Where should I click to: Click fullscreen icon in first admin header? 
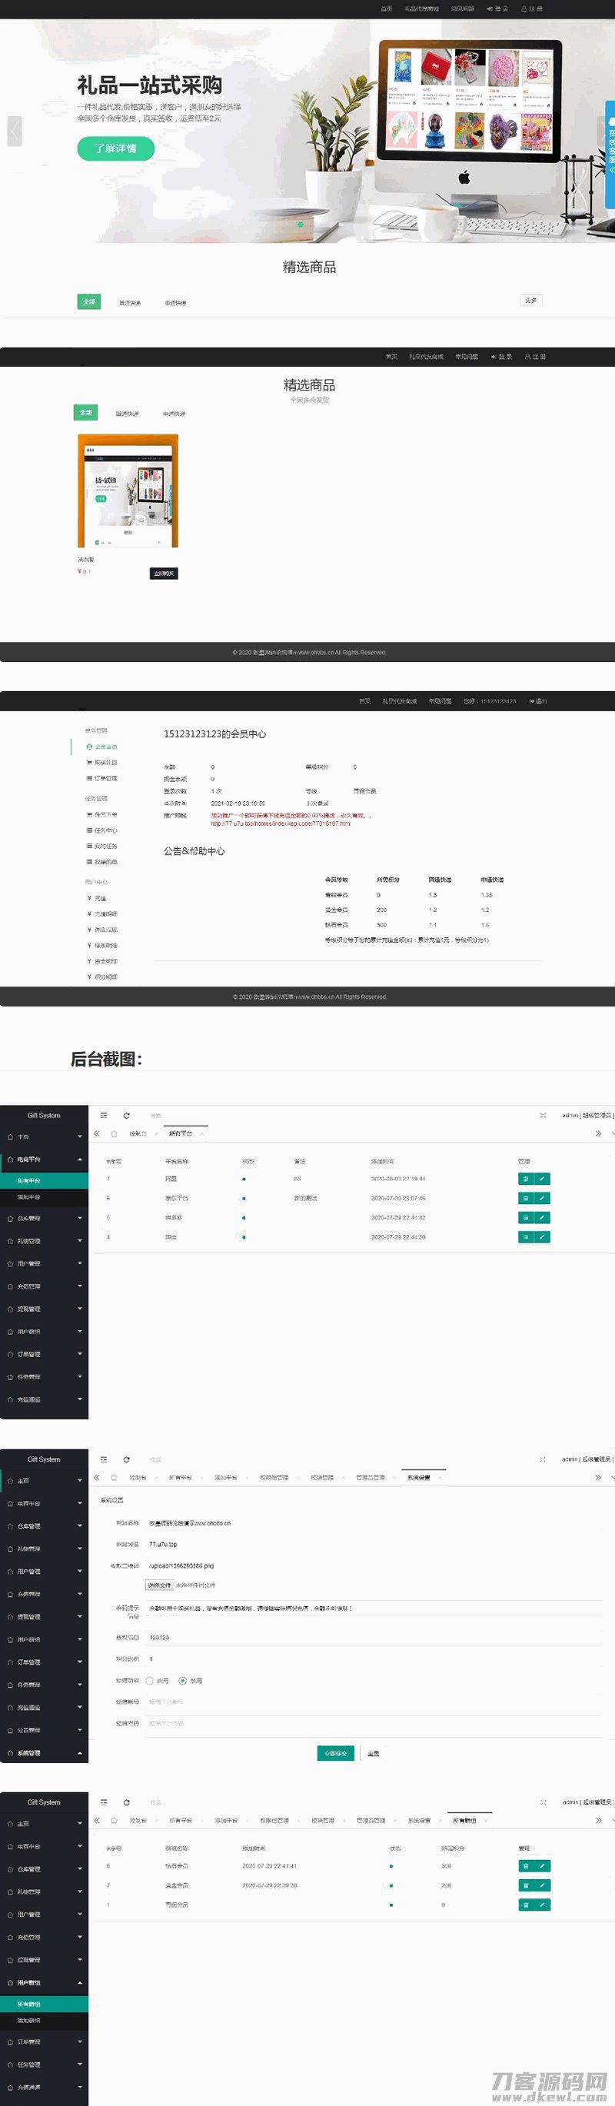click(543, 1115)
